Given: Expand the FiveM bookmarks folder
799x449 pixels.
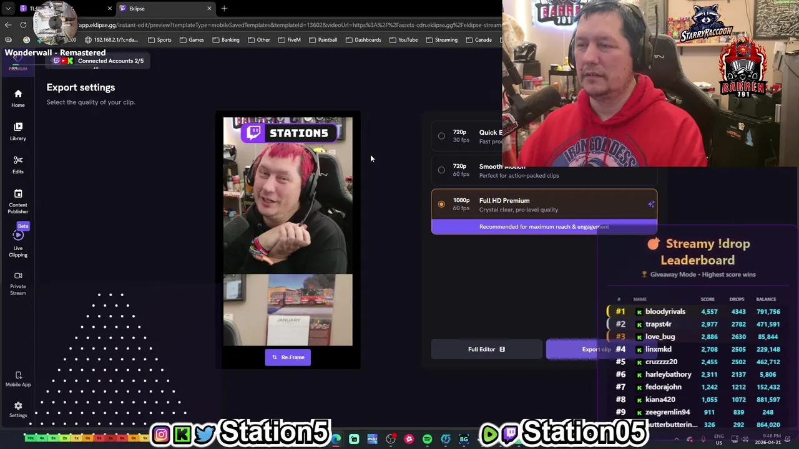Looking at the screenshot, I should click(289, 40).
